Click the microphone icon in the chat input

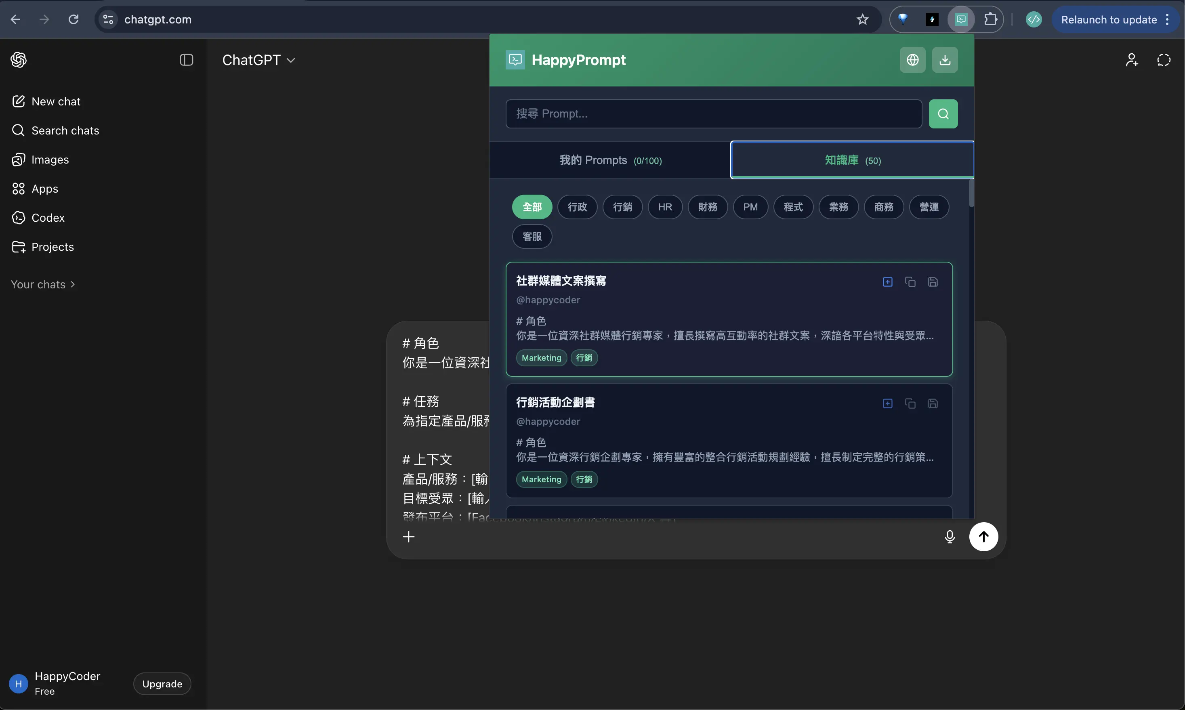tap(949, 536)
